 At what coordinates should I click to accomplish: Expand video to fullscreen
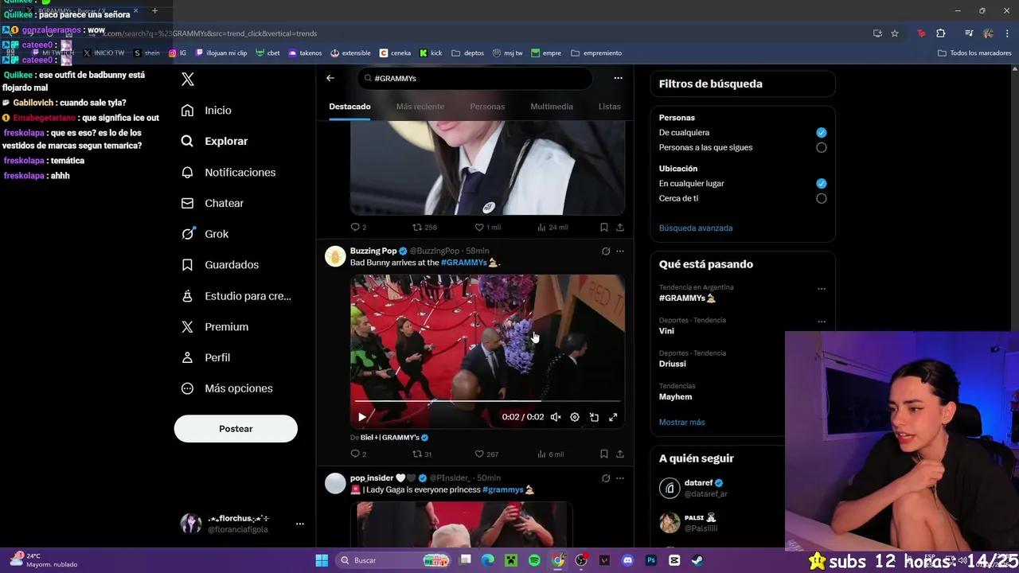click(x=613, y=417)
